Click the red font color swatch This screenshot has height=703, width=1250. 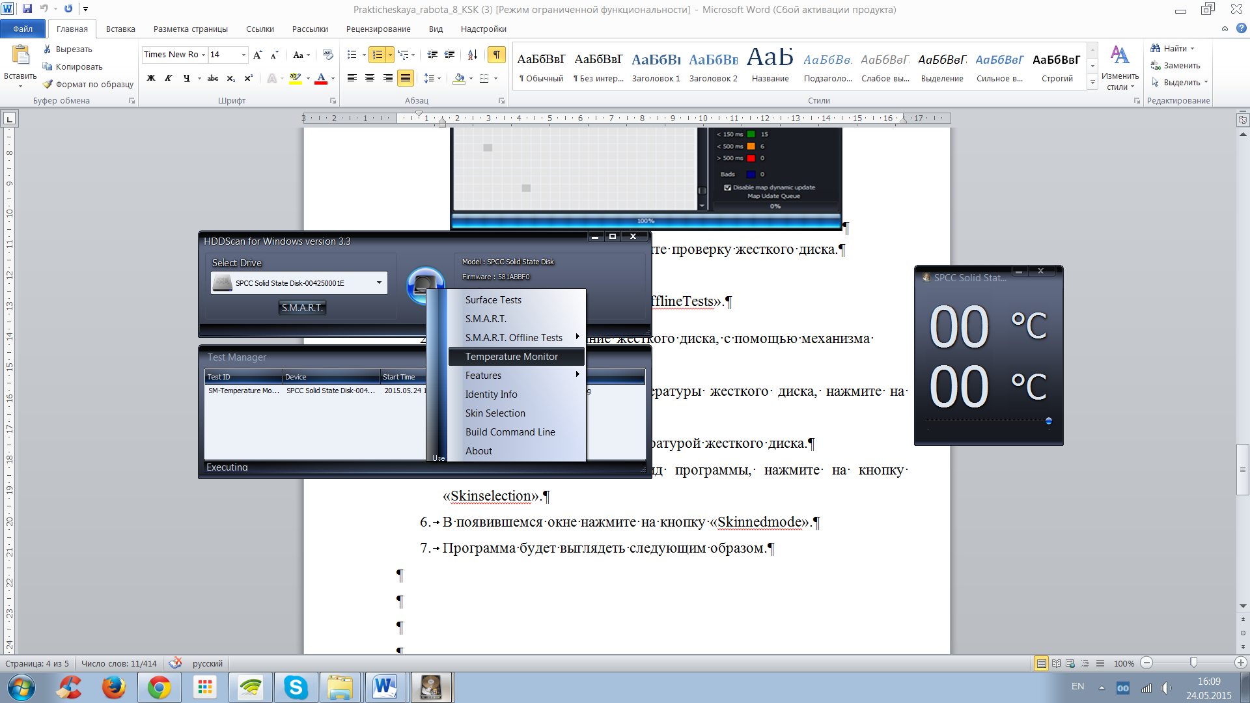point(321,78)
